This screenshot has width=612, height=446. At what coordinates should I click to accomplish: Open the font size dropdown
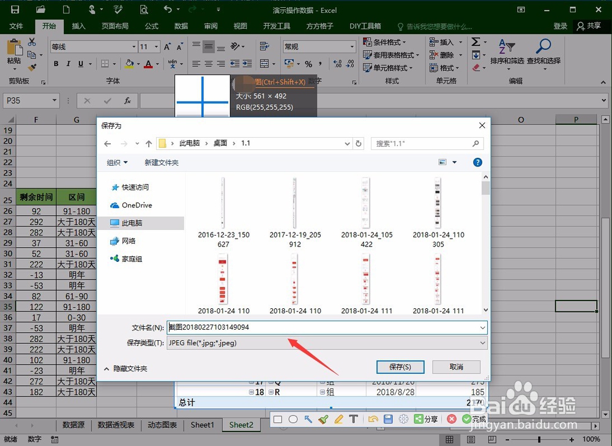click(x=156, y=47)
